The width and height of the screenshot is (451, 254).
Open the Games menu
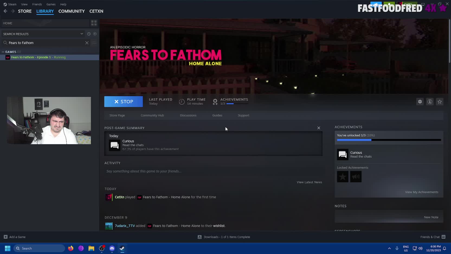tap(51, 4)
